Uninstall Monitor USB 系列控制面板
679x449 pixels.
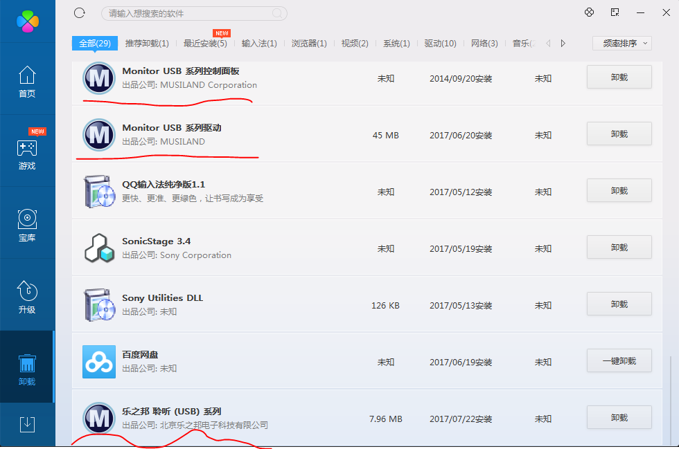point(619,77)
